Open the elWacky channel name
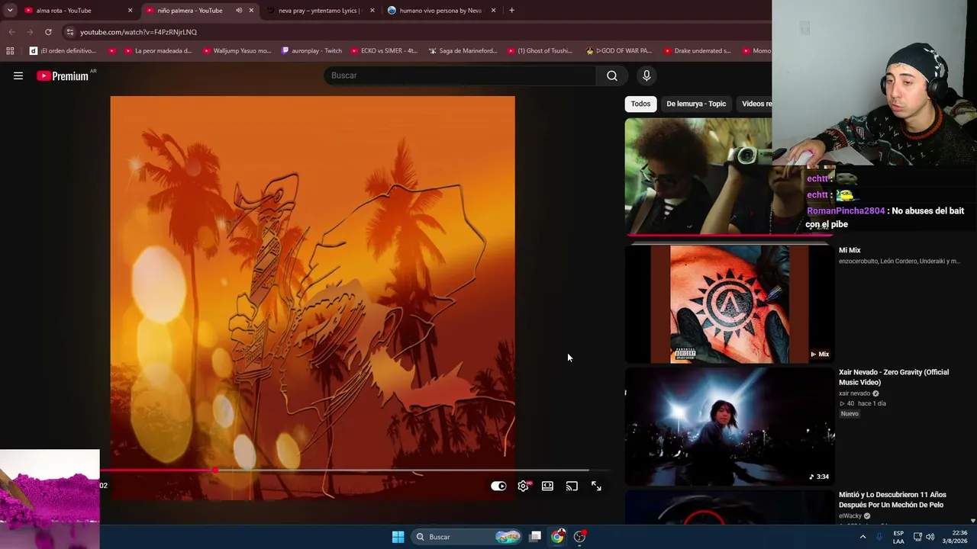This screenshot has height=549, width=977. click(850, 516)
